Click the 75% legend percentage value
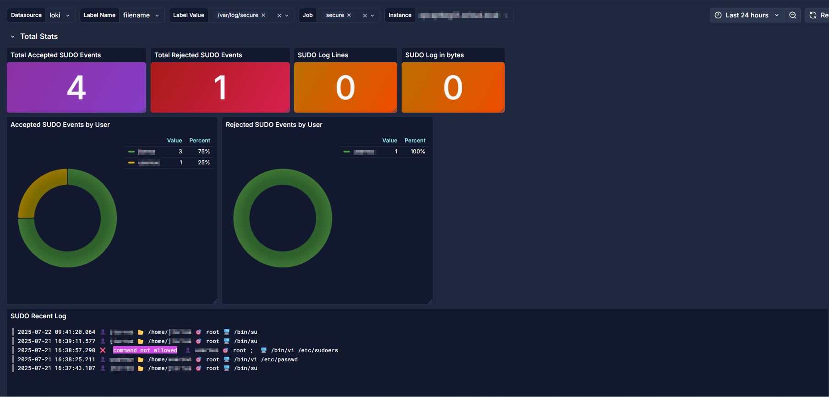The height and width of the screenshot is (397, 829). [204, 152]
